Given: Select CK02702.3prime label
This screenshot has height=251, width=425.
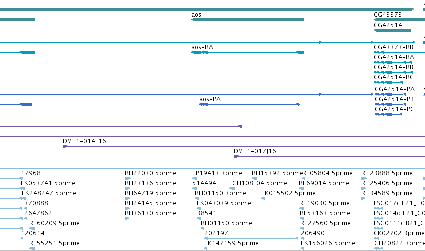Looking at the screenshot, I should (x=399, y=233).
